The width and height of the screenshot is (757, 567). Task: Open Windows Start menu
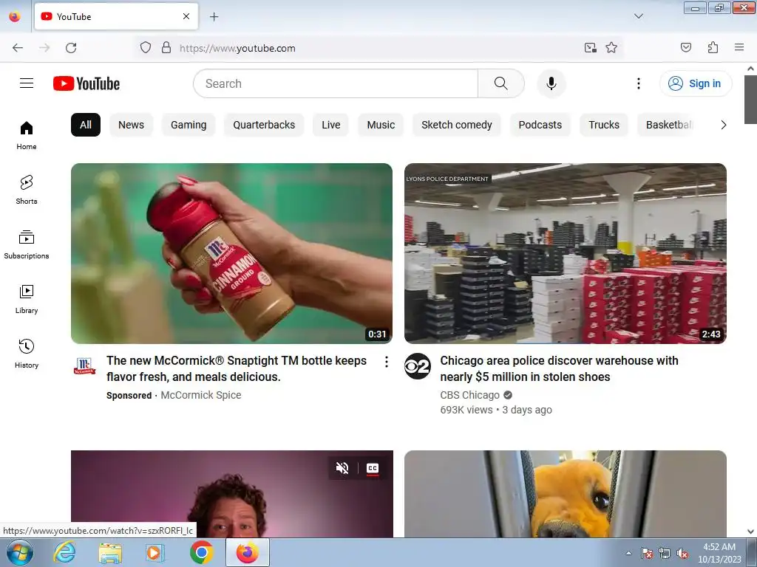[x=20, y=552]
